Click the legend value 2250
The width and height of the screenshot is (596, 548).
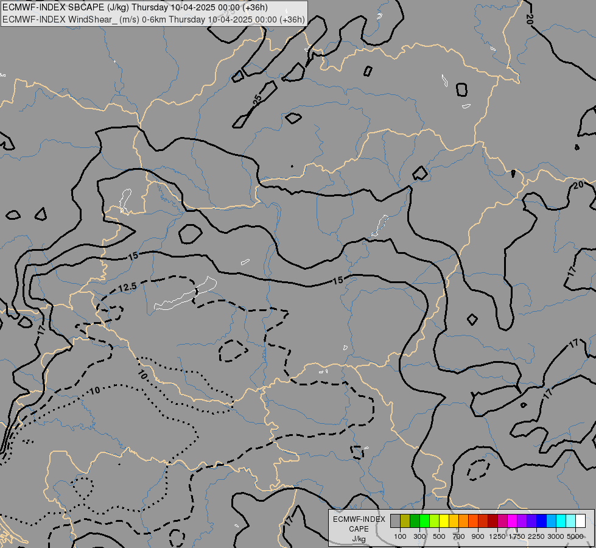pyautogui.click(x=536, y=536)
